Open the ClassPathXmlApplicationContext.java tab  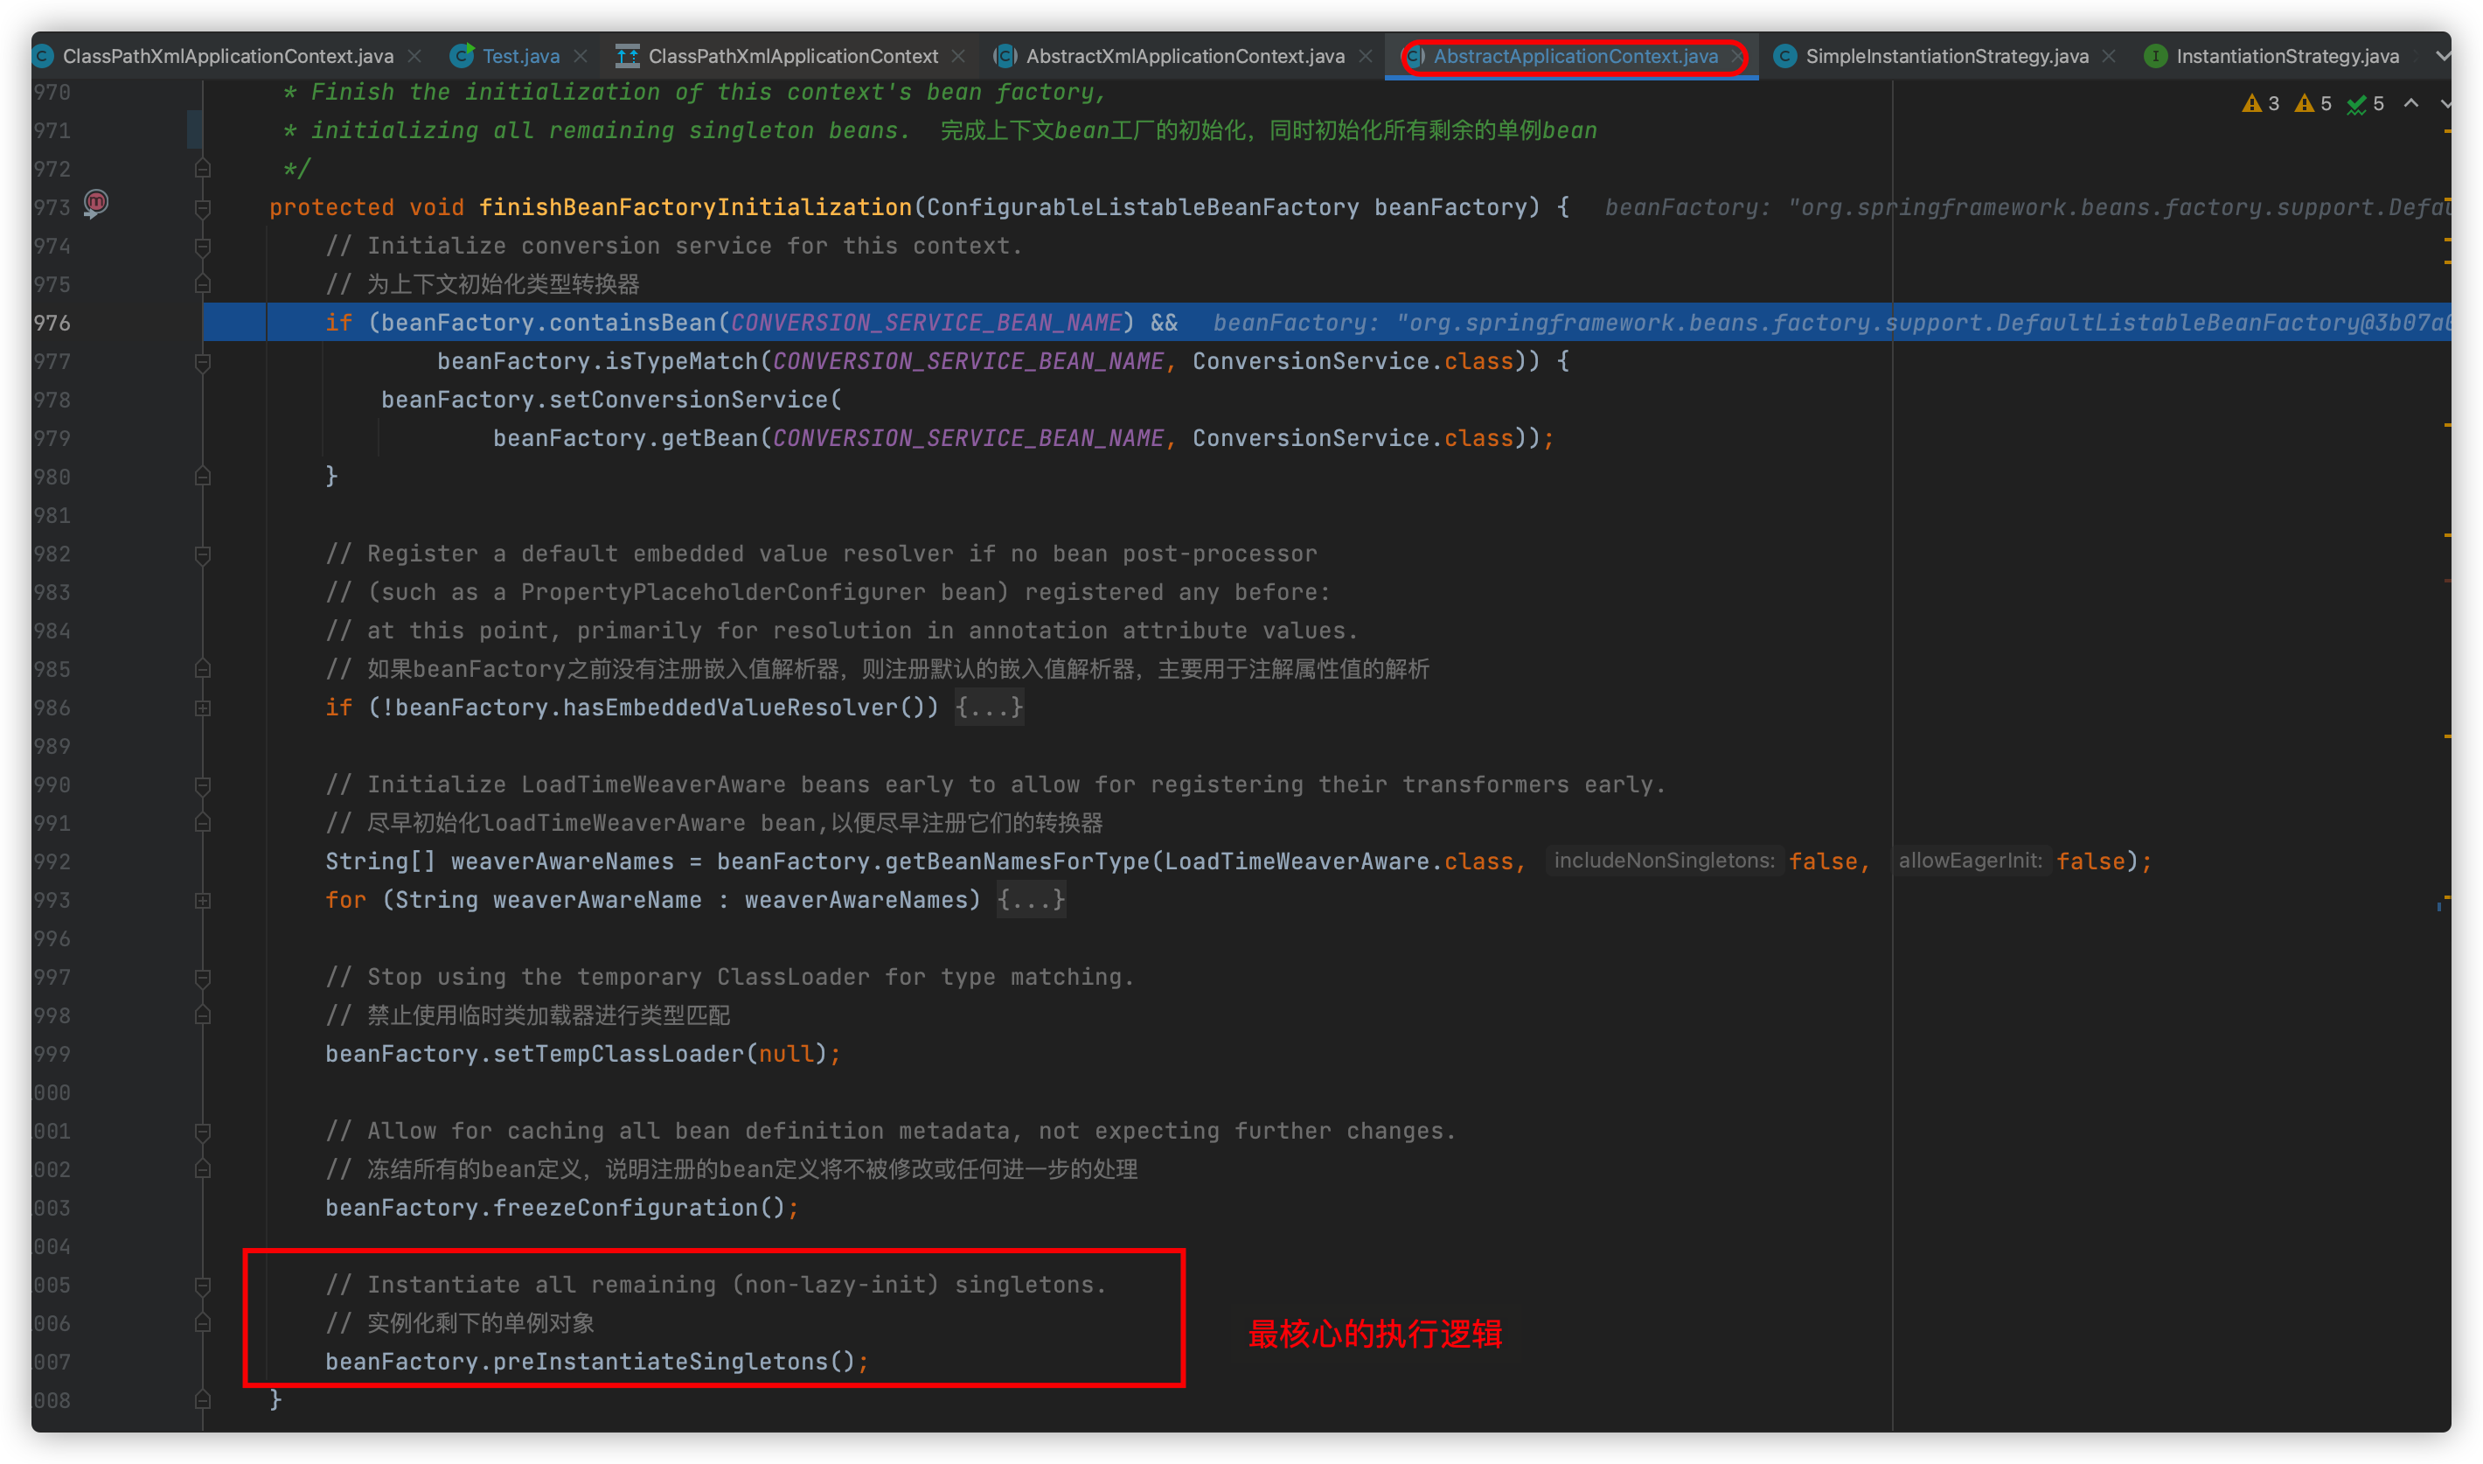click(228, 56)
